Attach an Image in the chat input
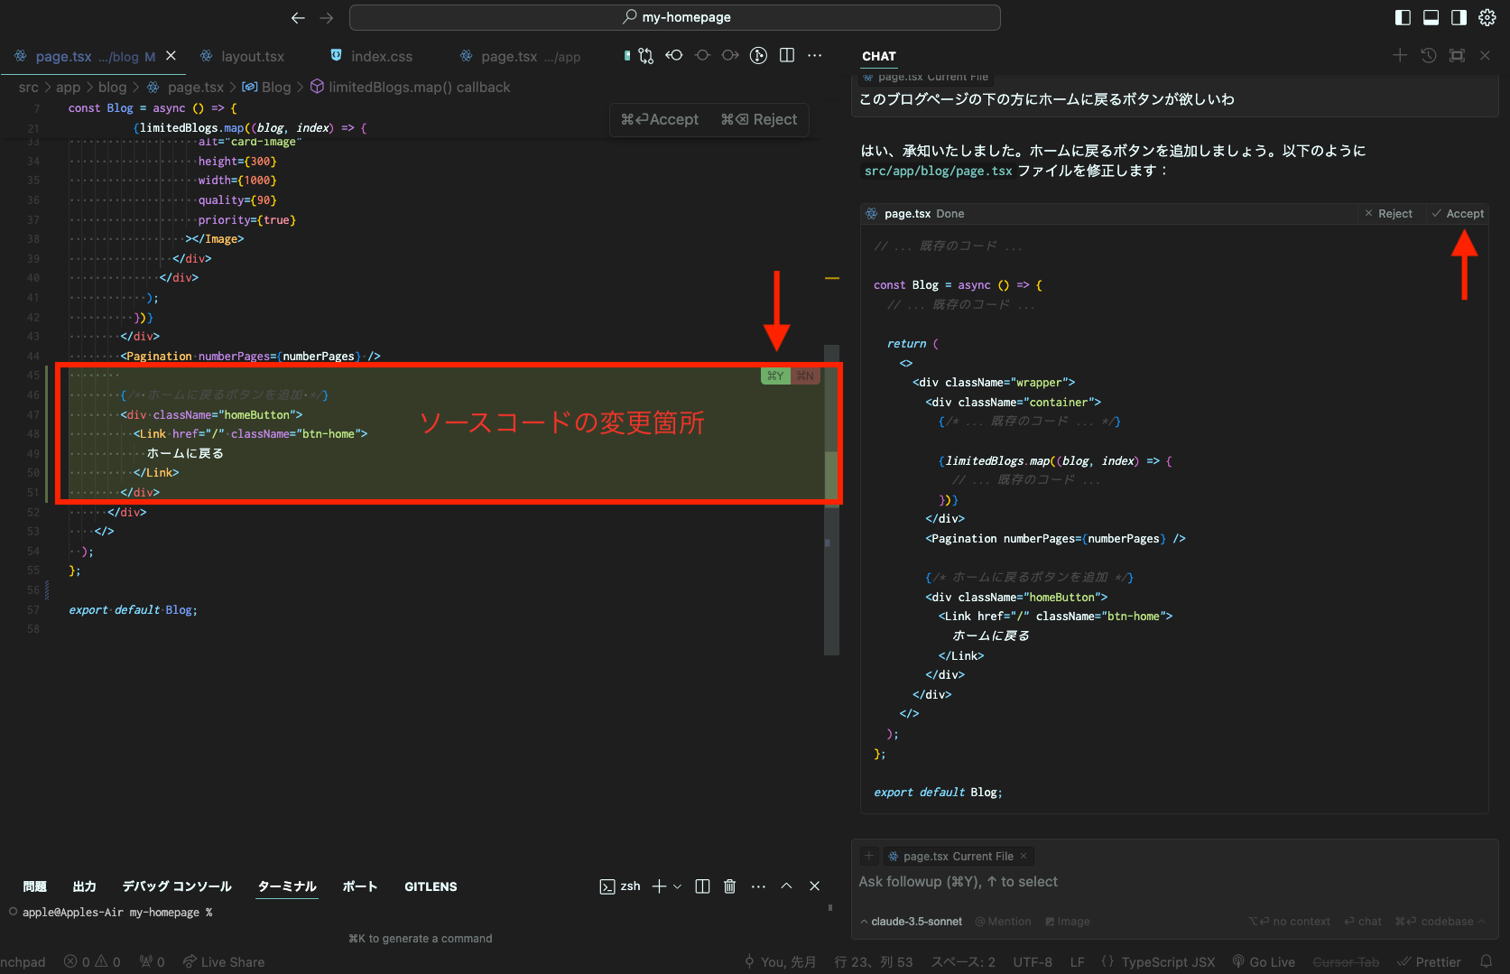This screenshot has height=974, width=1510. tap(1068, 922)
